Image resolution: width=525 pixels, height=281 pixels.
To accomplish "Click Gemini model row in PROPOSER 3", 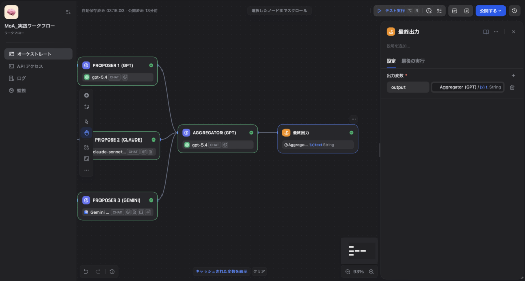I will 117,212.
